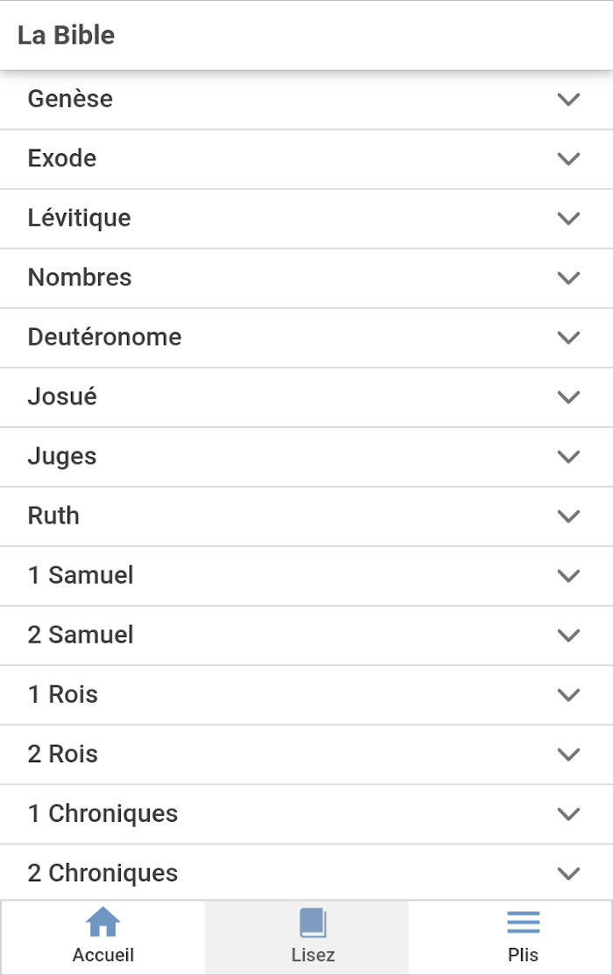Viewport: 613px width, 975px height.
Task: Switch to the Accueil tab label
Action: (102, 955)
